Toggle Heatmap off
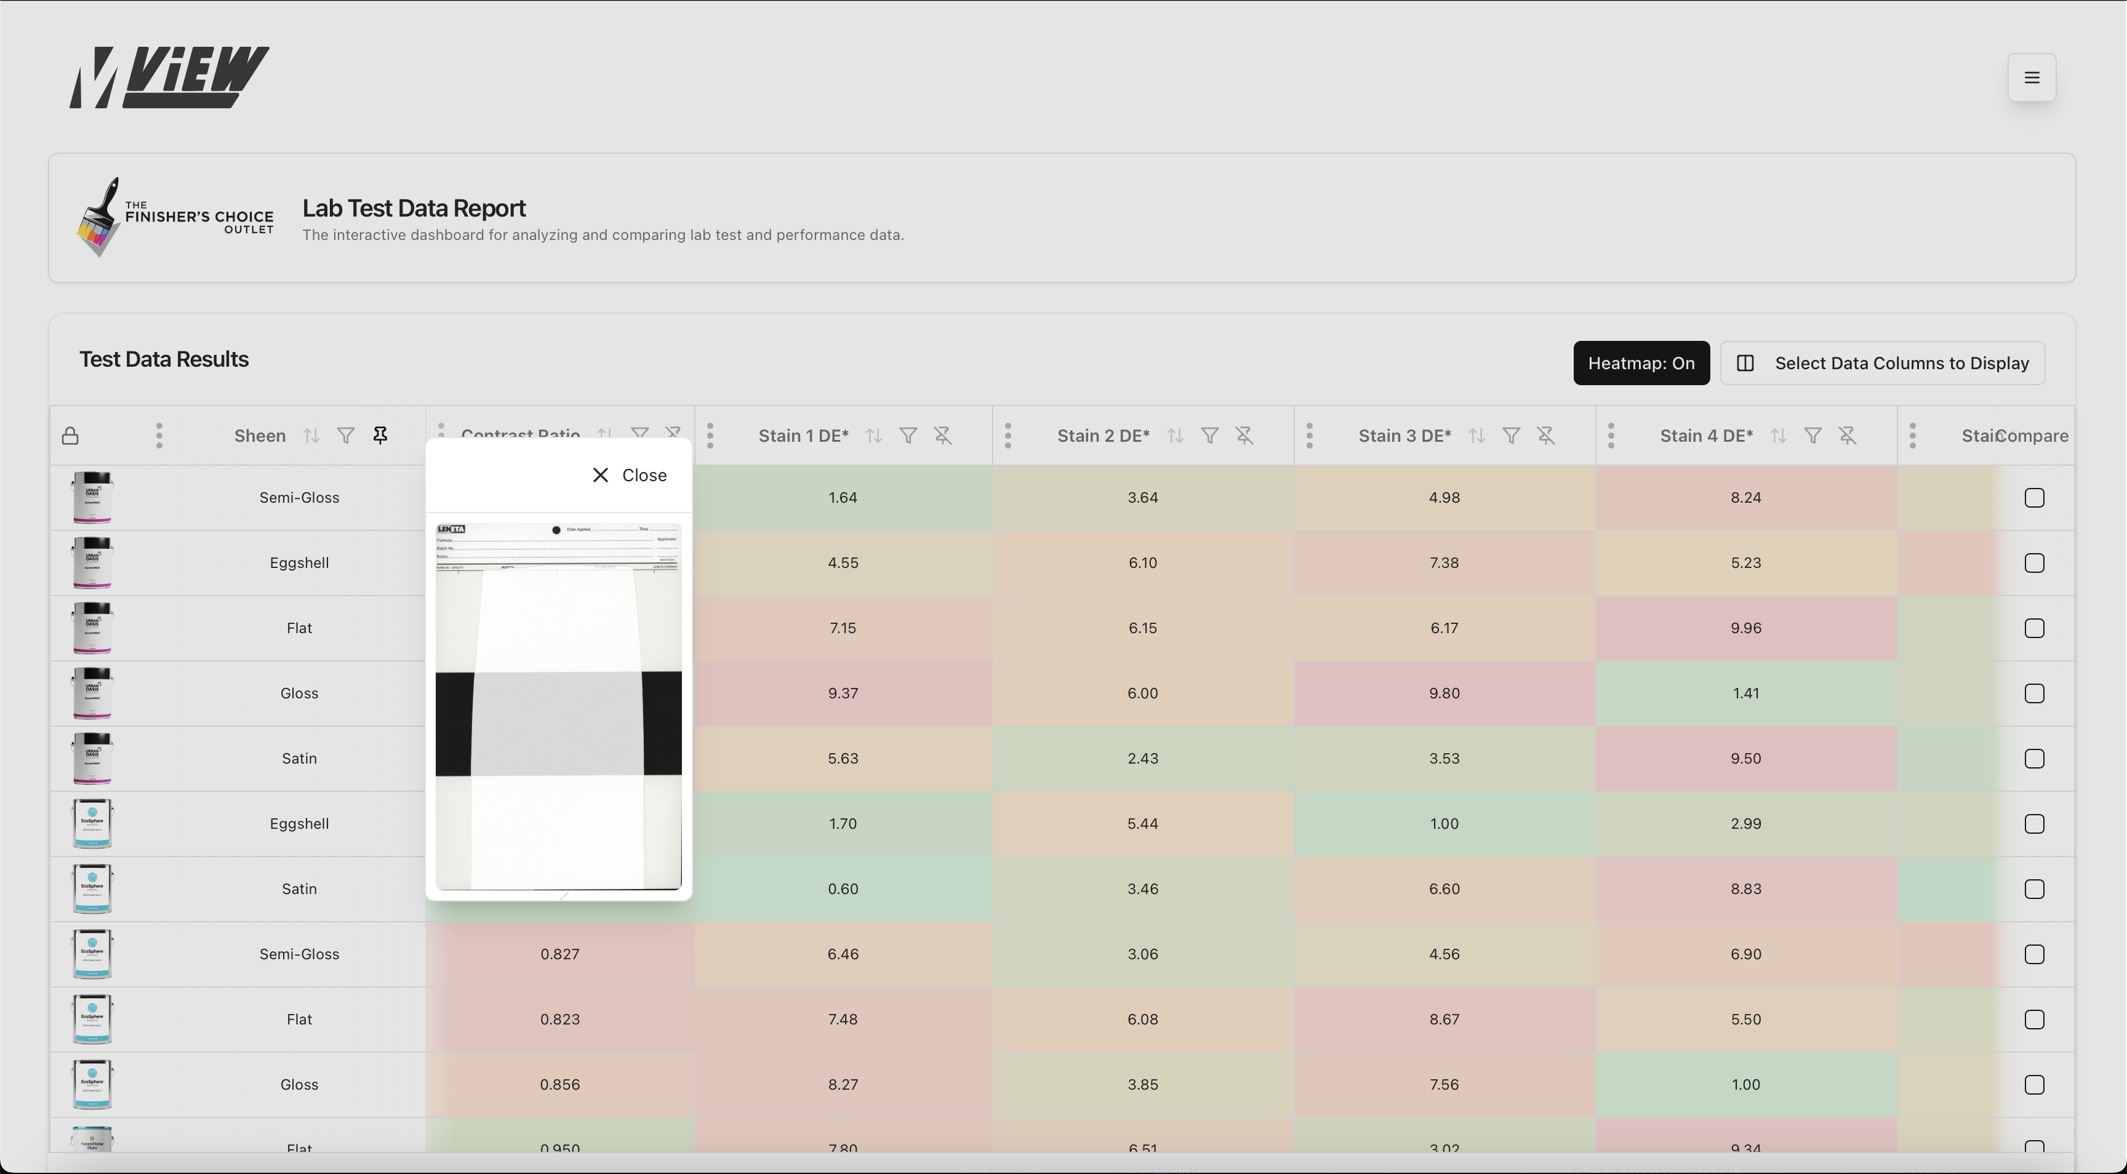 point(1641,363)
